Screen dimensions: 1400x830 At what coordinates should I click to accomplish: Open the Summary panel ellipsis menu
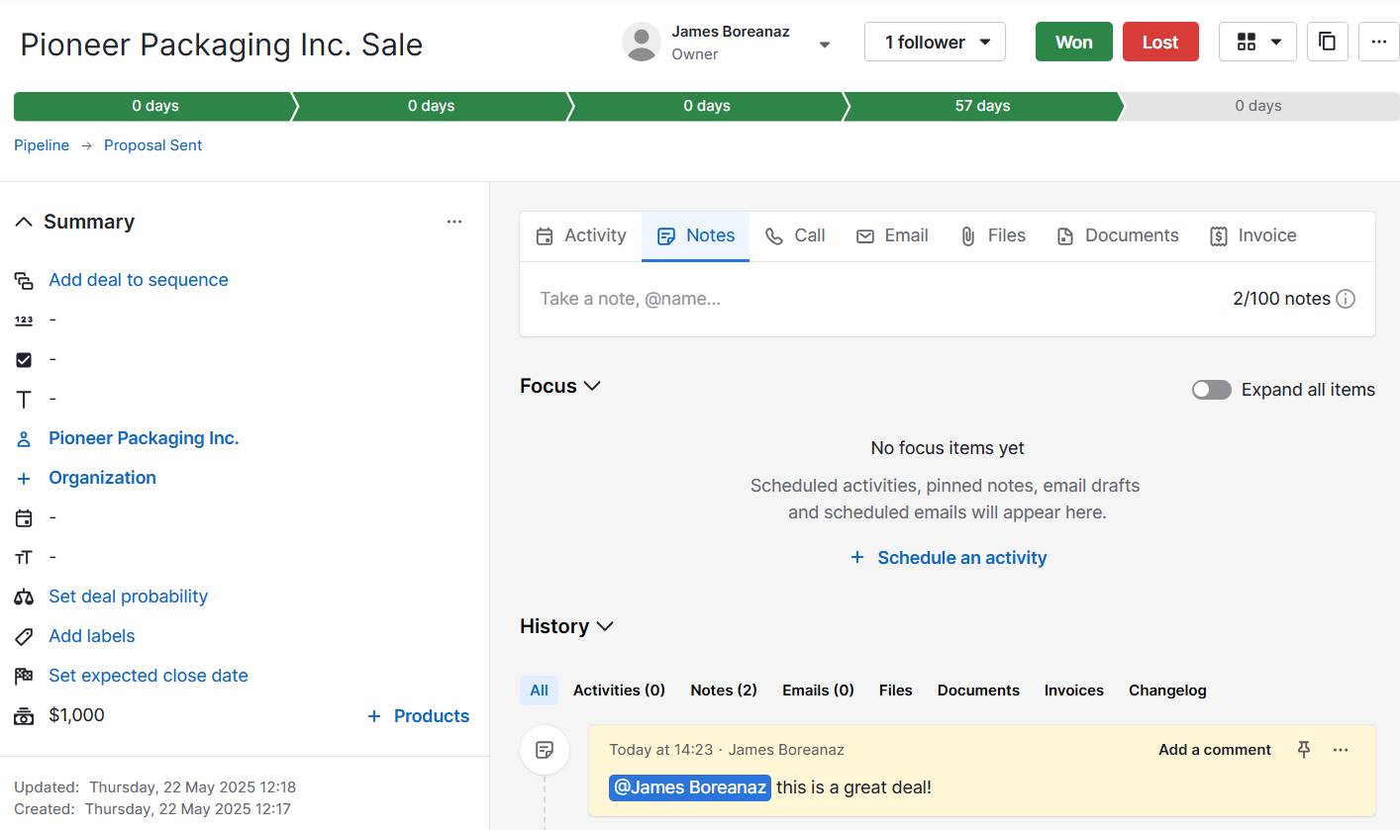pos(454,222)
